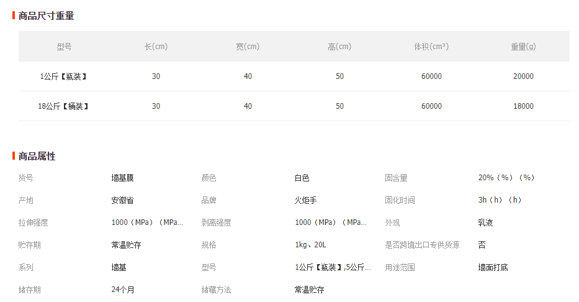Viewport: 579px width, 302px height.
Task: Click the 墙面打底 usage value
Action: pyautogui.click(x=493, y=267)
